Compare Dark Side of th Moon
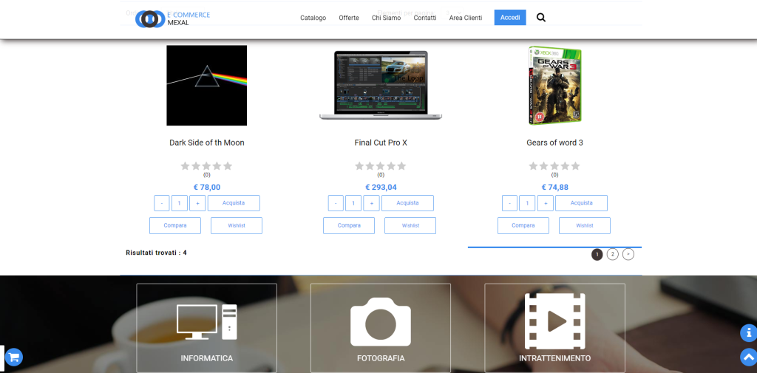Image resolution: width=757 pixels, height=373 pixels. pos(175,226)
